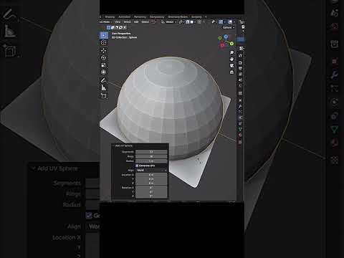Open the Modifiers wrench properties tab
Screen dimensions: 344x258
(240, 106)
